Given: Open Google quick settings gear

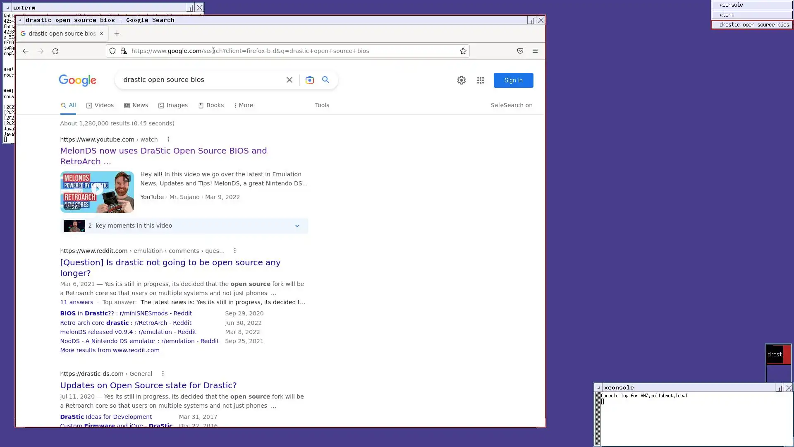Looking at the screenshot, I should [x=462, y=80].
